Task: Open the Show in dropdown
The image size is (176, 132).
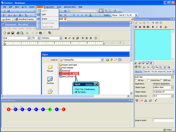Action: pyautogui.click(x=173, y=71)
